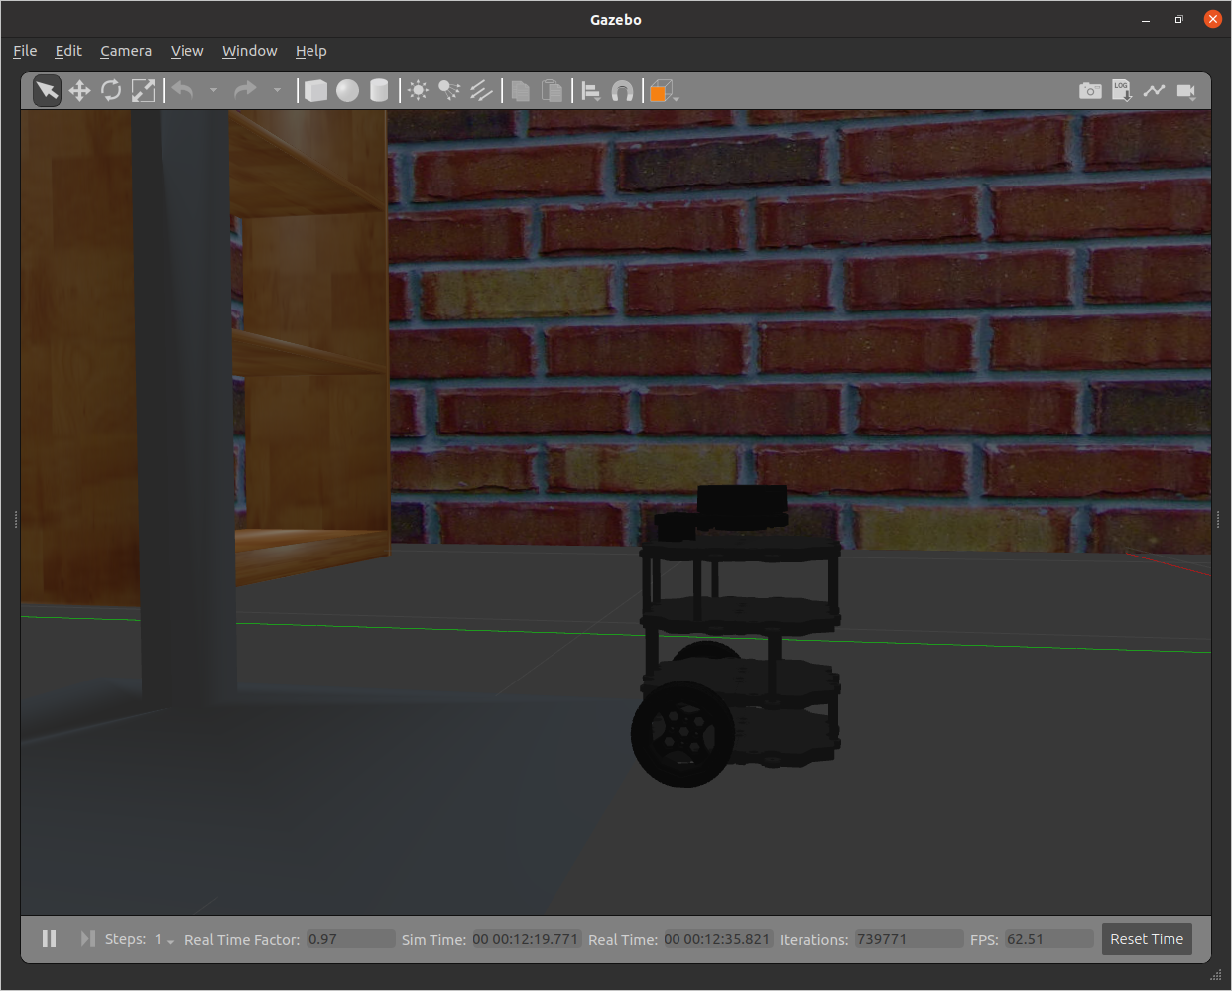Open the Help menu
This screenshot has height=991, width=1232.
point(310,51)
